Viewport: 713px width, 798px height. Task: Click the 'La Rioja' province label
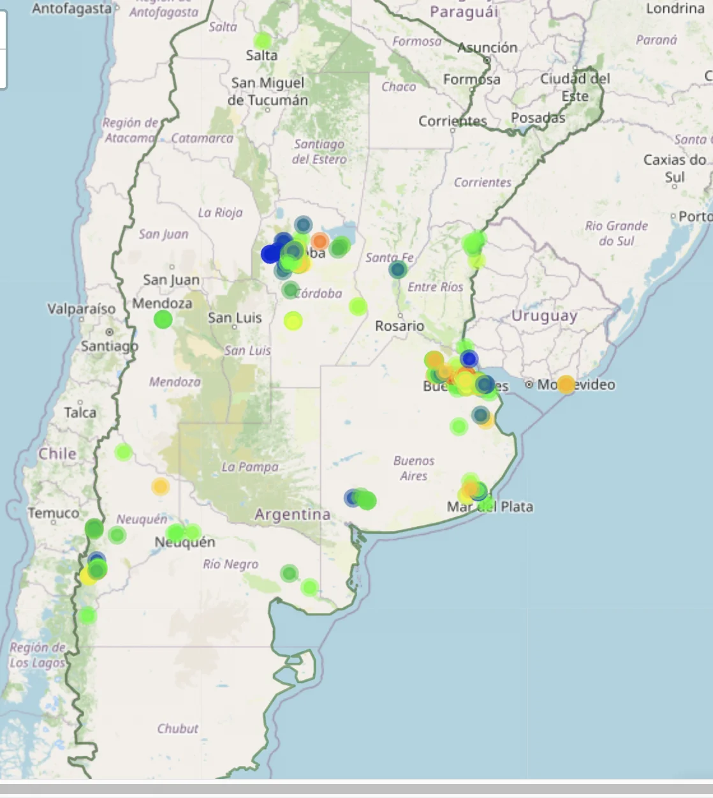[x=220, y=213]
